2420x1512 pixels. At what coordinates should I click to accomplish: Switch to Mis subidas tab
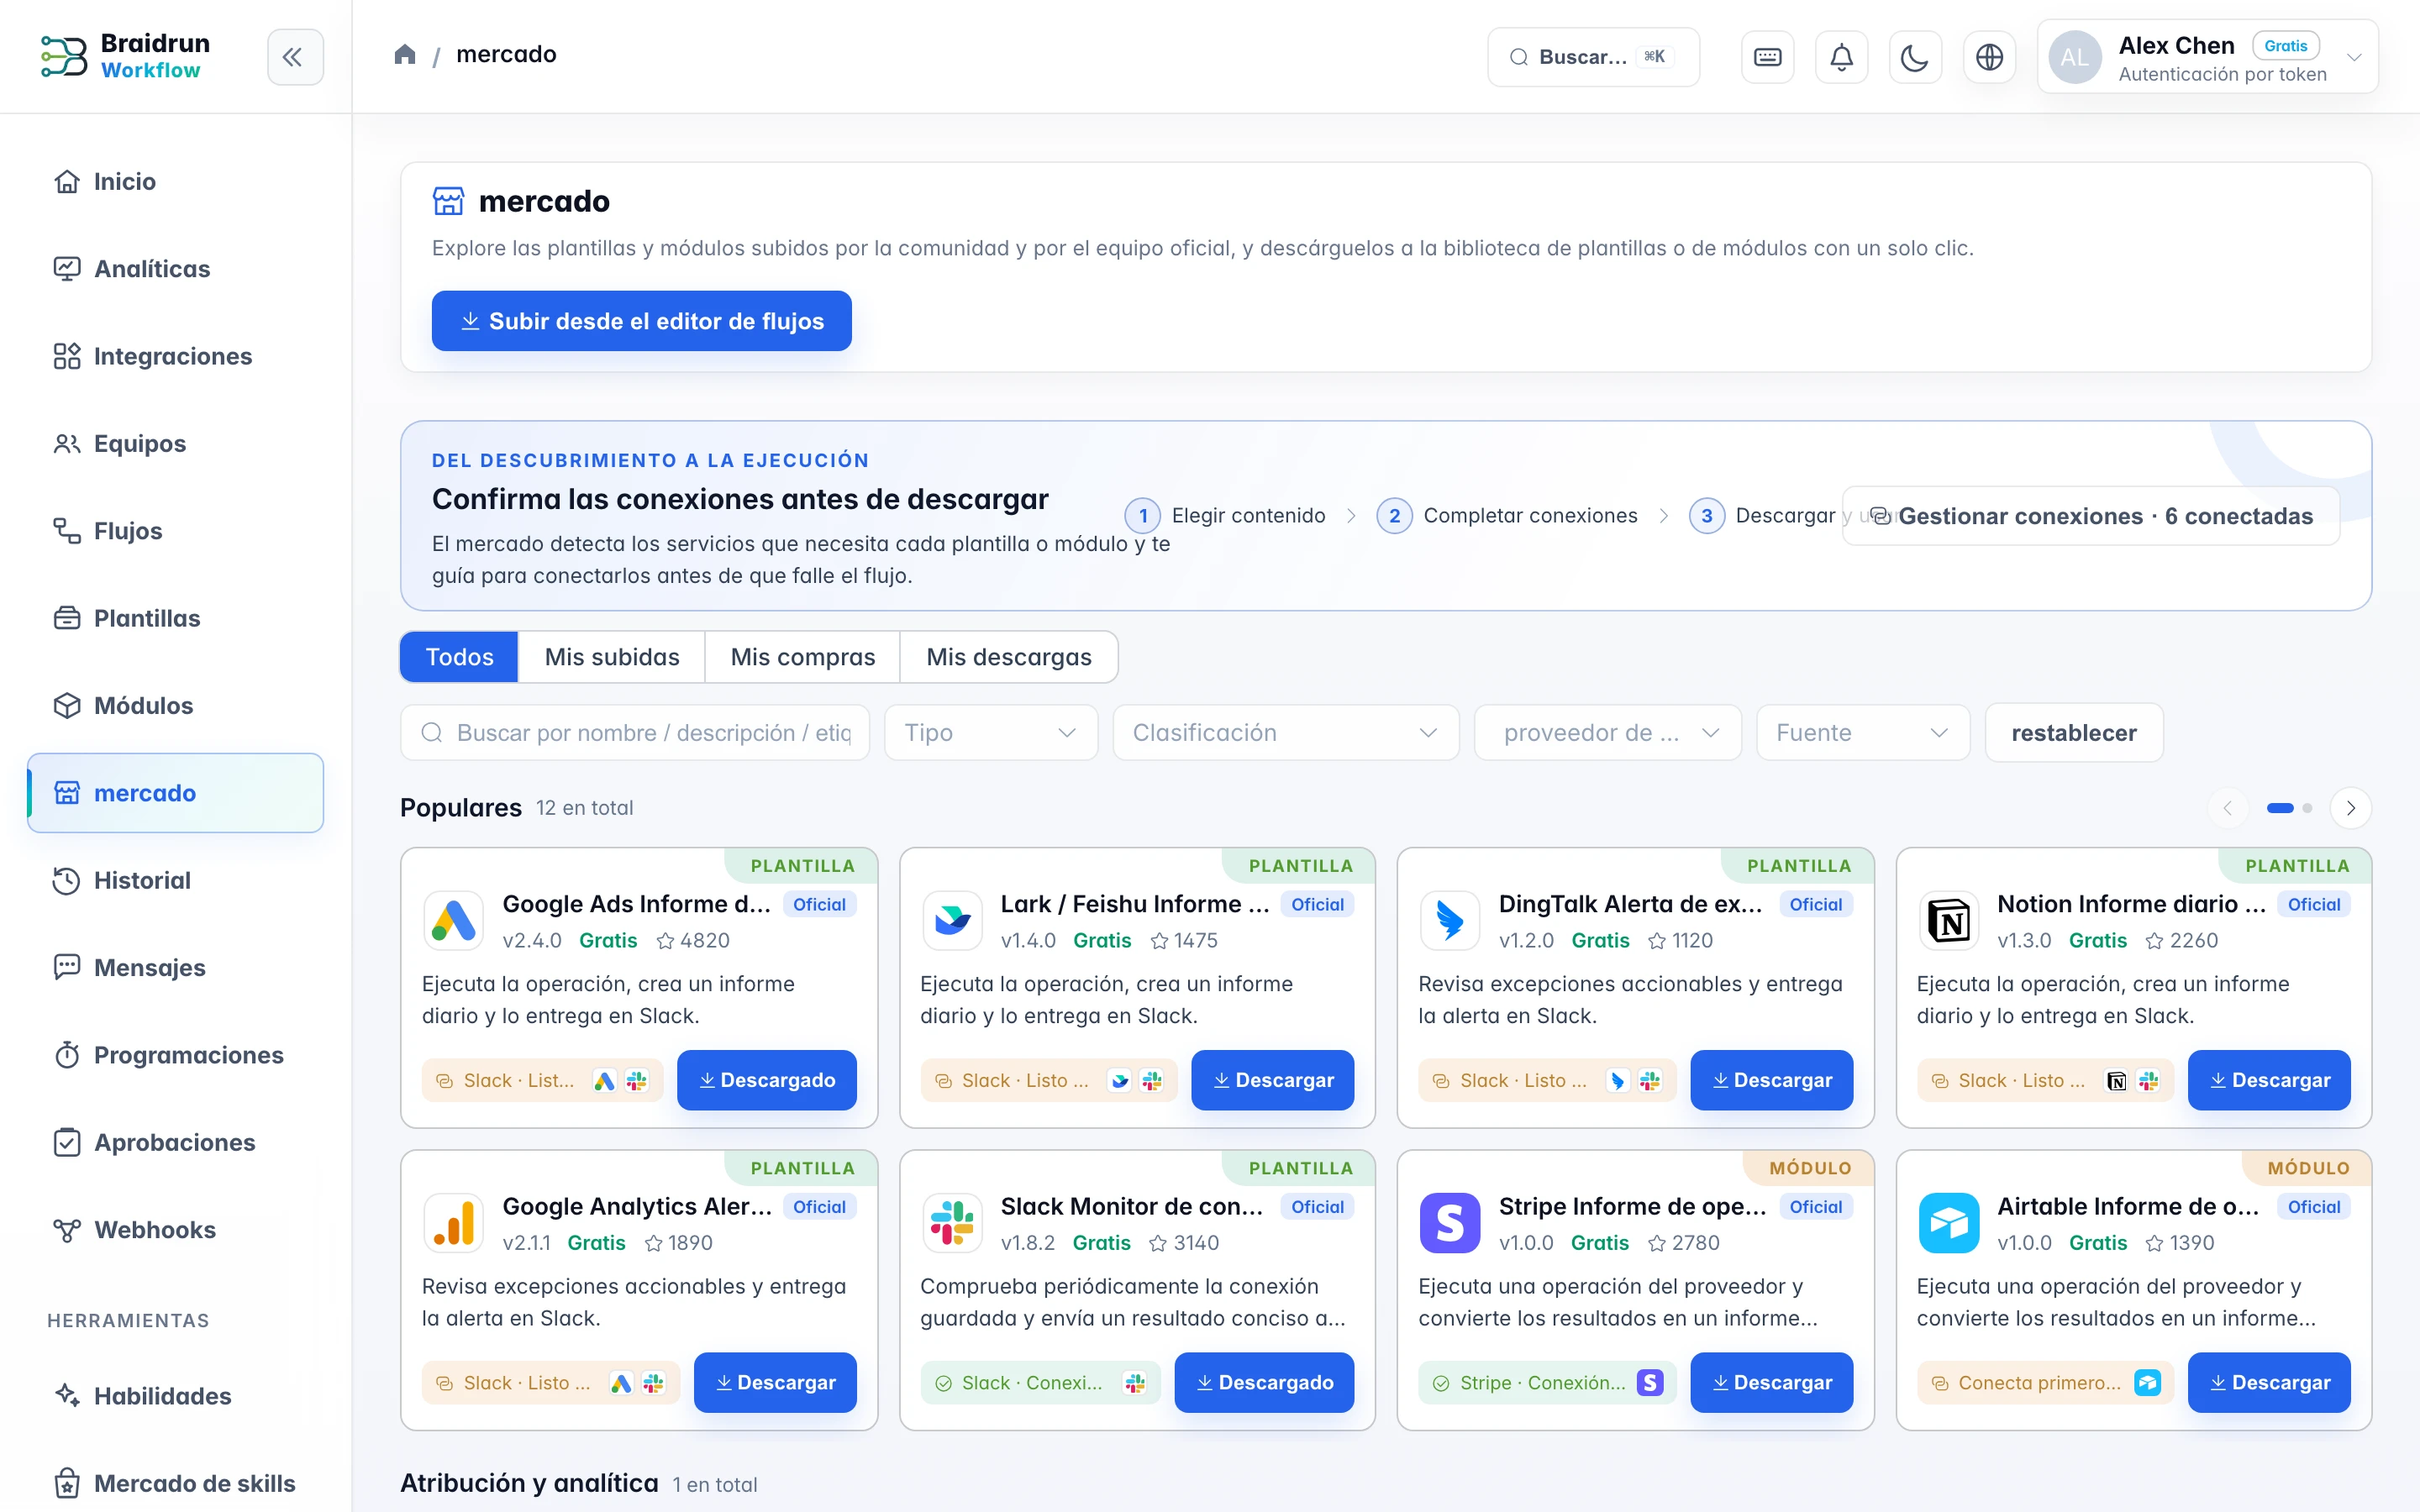click(x=612, y=657)
